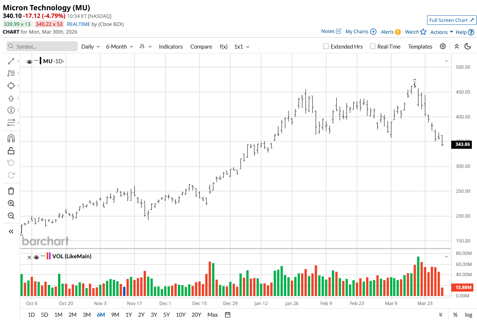Screen dimensions: 477x320
Task: Open the Daily frequency dropdown
Action: 90,46
